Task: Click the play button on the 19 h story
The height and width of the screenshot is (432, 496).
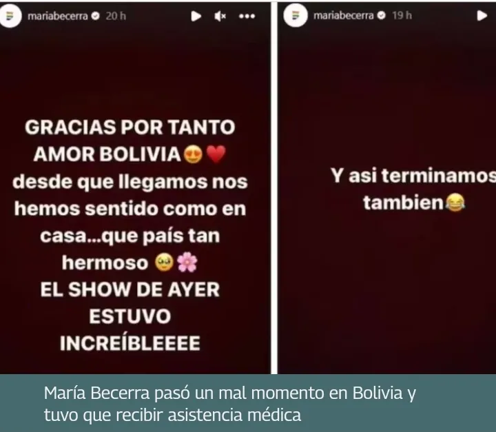Action: [x=482, y=16]
